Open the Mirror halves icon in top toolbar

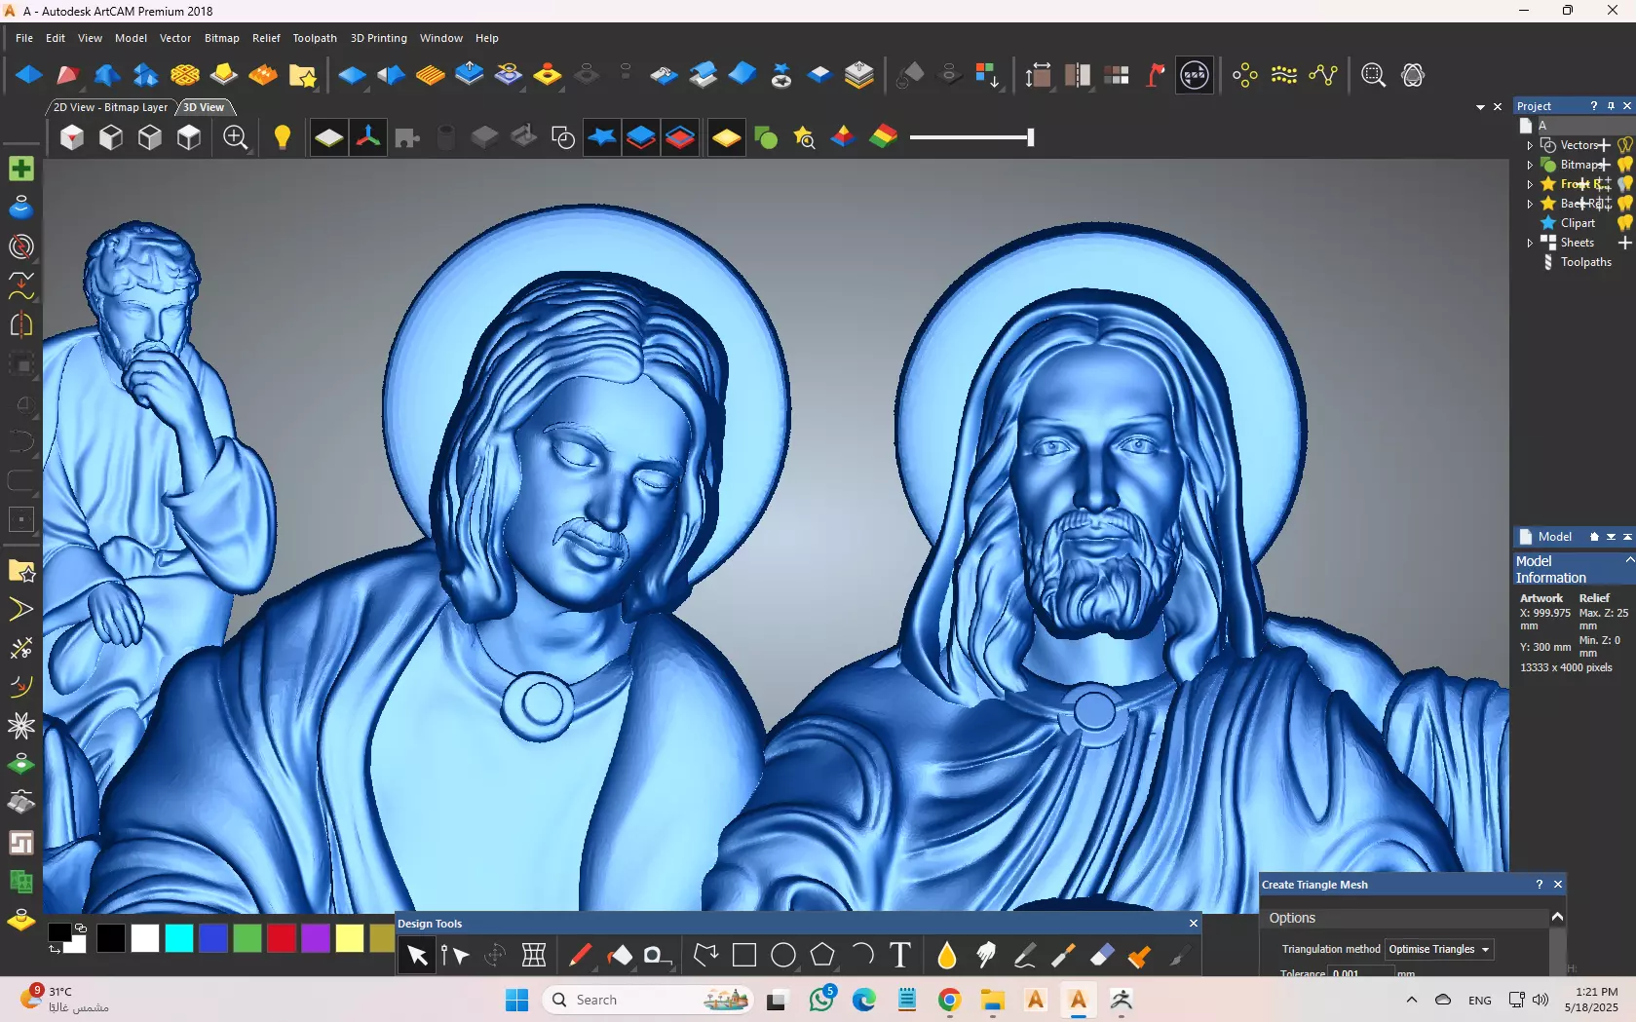1077,75
